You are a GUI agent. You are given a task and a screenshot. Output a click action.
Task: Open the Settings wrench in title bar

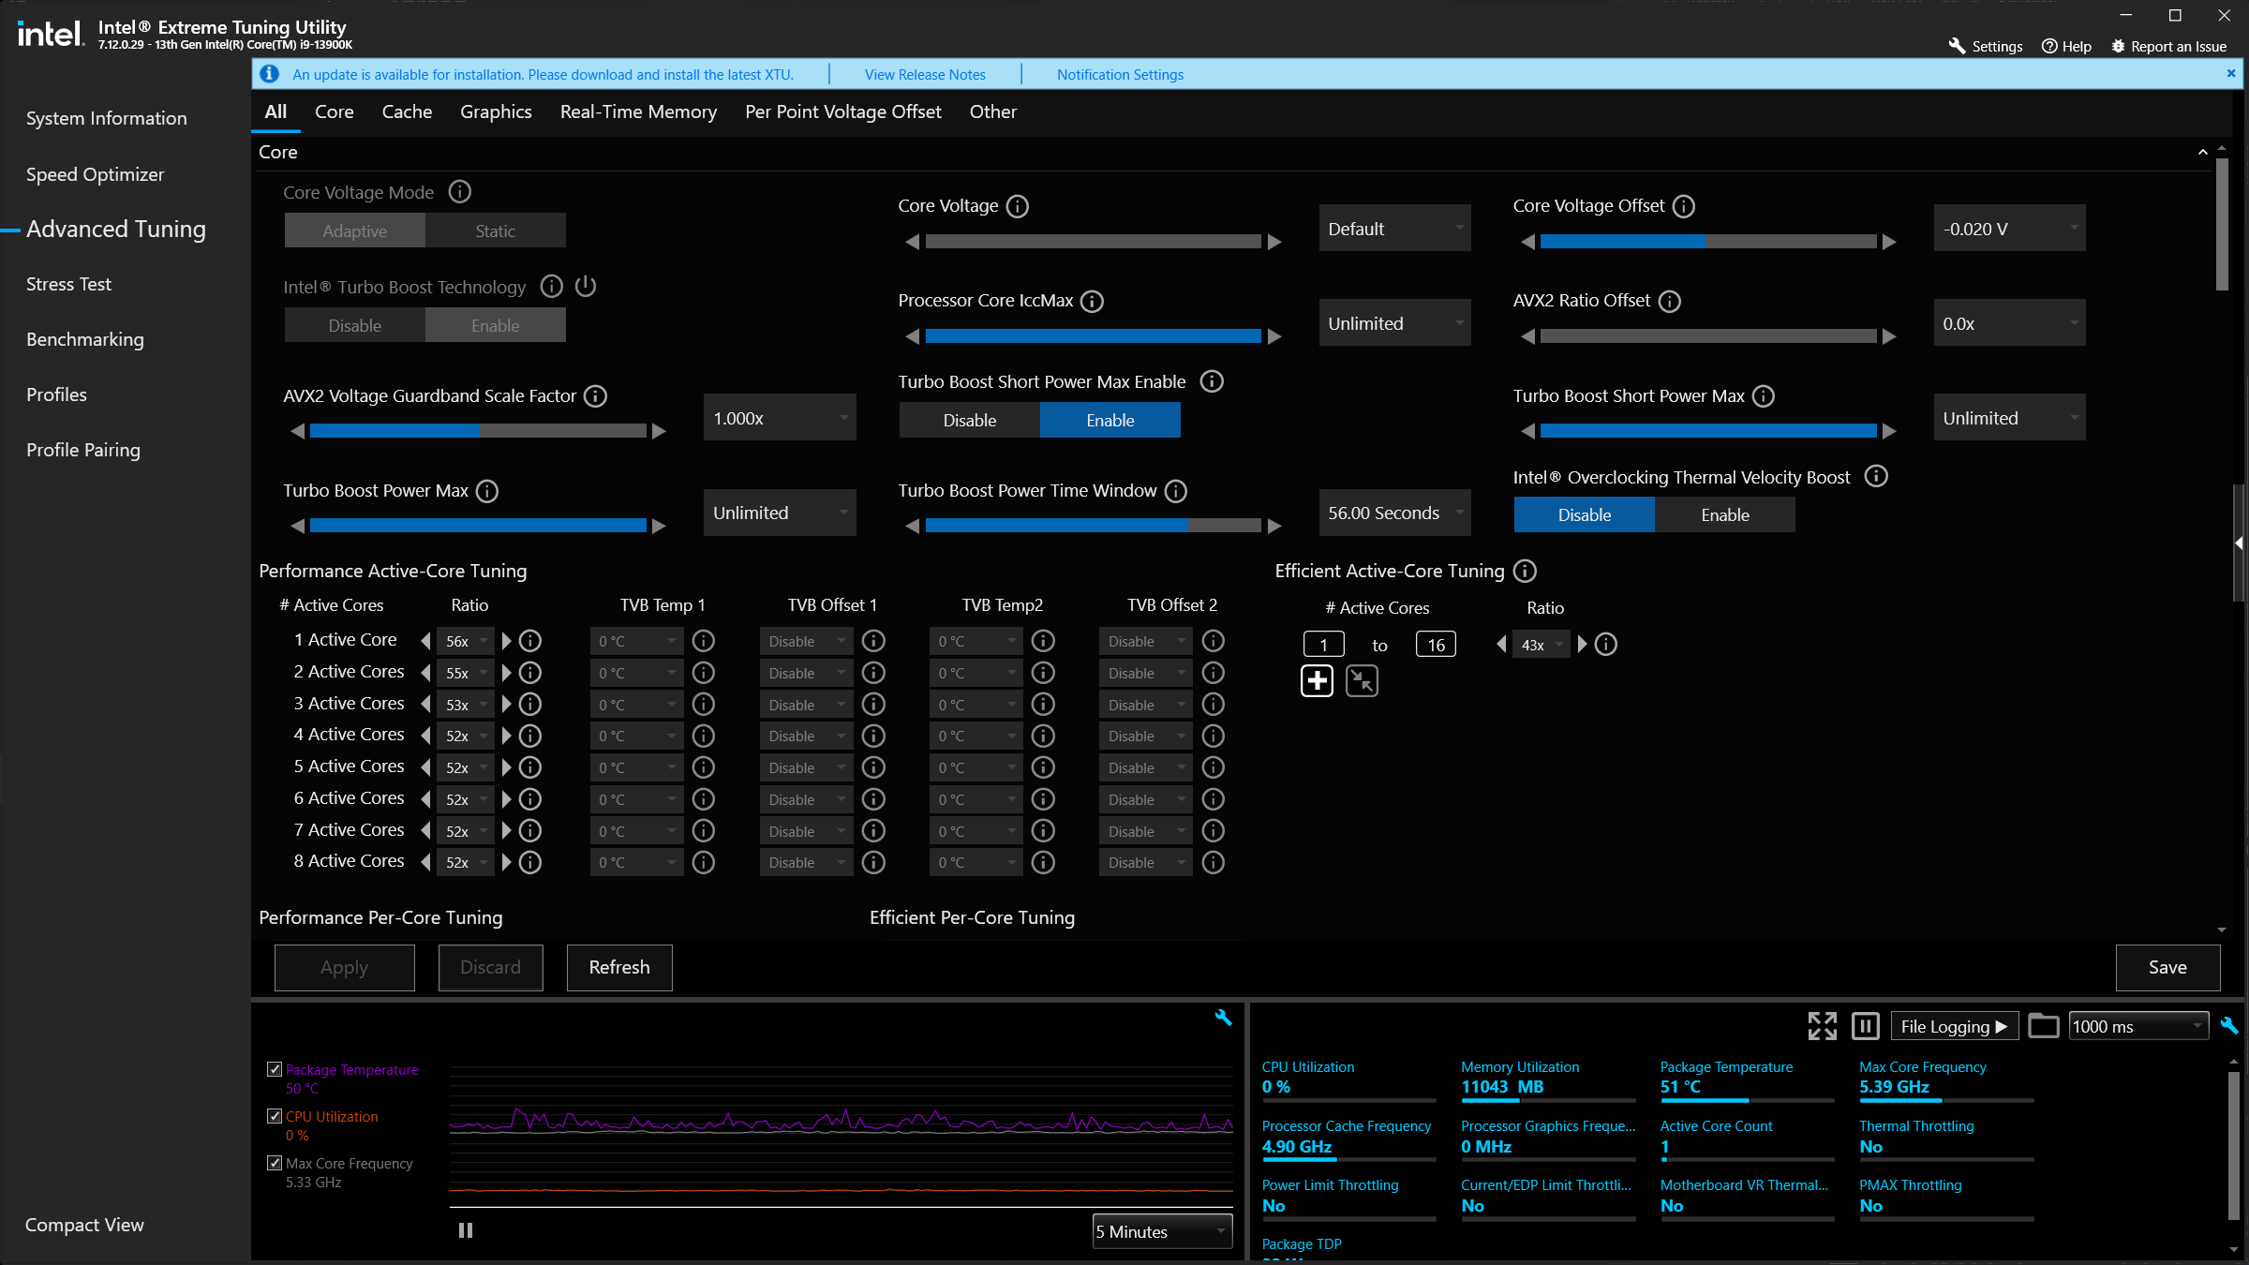coord(1985,46)
